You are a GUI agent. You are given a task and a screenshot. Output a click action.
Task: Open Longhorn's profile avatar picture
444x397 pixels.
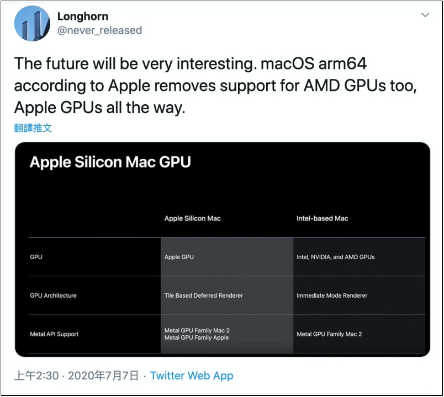(32, 24)
